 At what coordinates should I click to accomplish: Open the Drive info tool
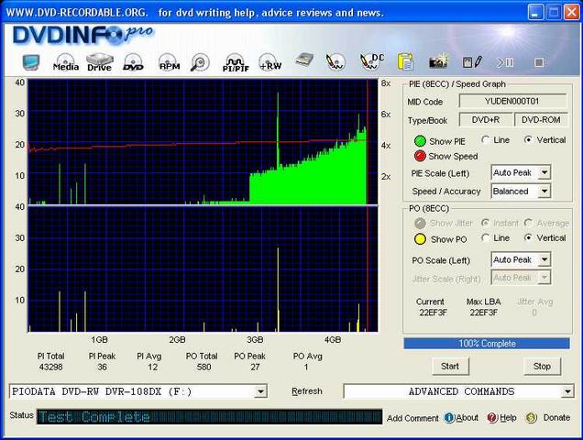[x=99, y=62]
